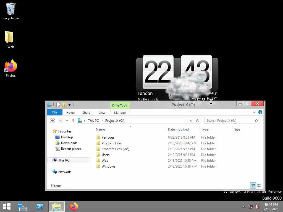Click the New folder quick access icon
This screenshot has height=212, width=283.
click(64, 105)
